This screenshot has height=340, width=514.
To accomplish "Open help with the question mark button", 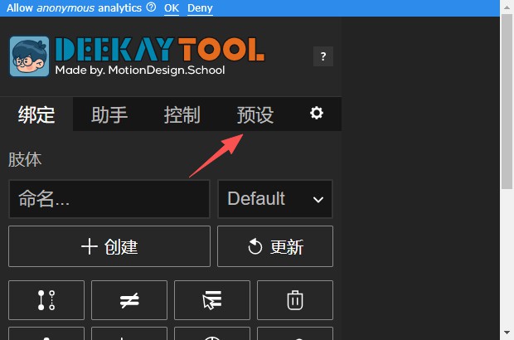I will coord(323,56).
